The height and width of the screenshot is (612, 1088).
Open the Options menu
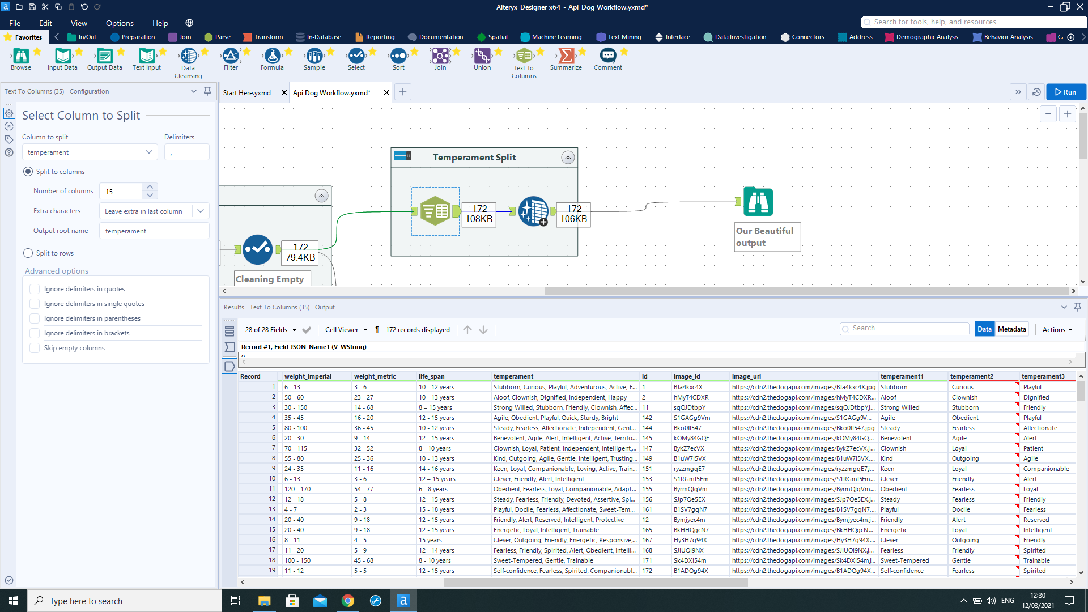120,23
